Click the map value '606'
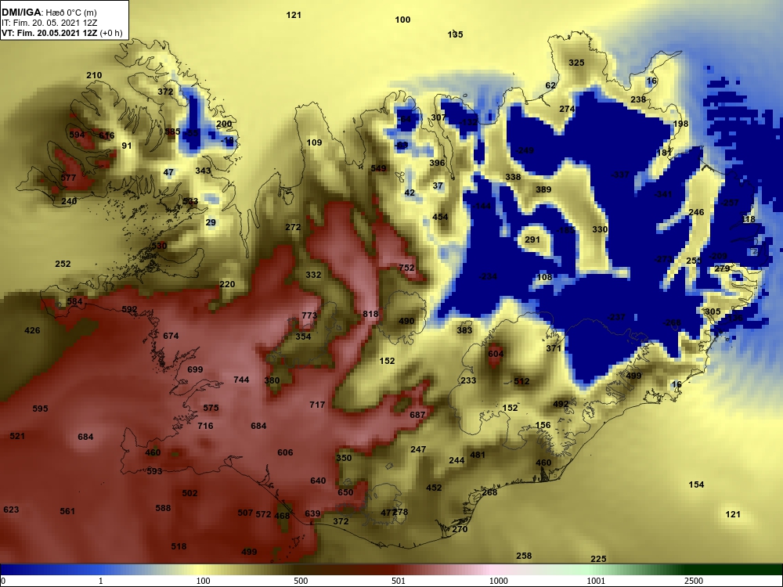Screen dimensions: 783x587 [285, 452]
